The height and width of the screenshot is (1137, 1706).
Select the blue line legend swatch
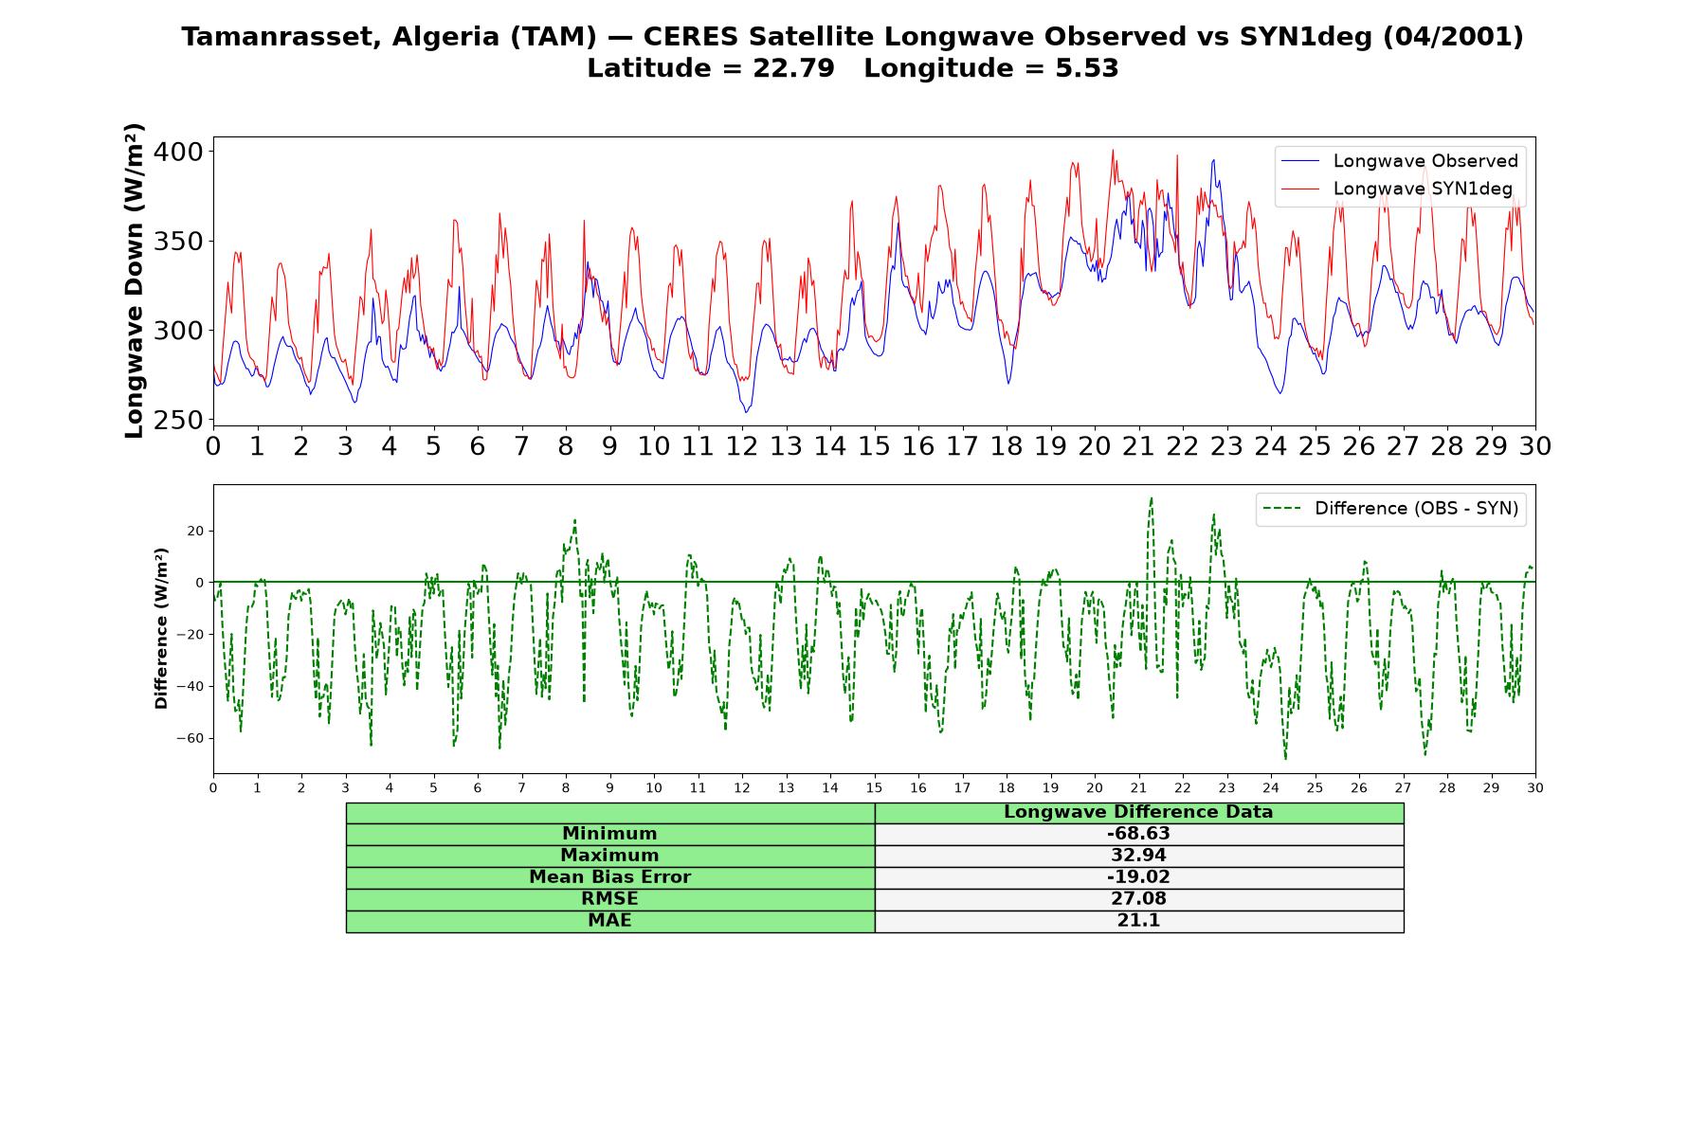pyautogui.click(x=1299, y=161)
